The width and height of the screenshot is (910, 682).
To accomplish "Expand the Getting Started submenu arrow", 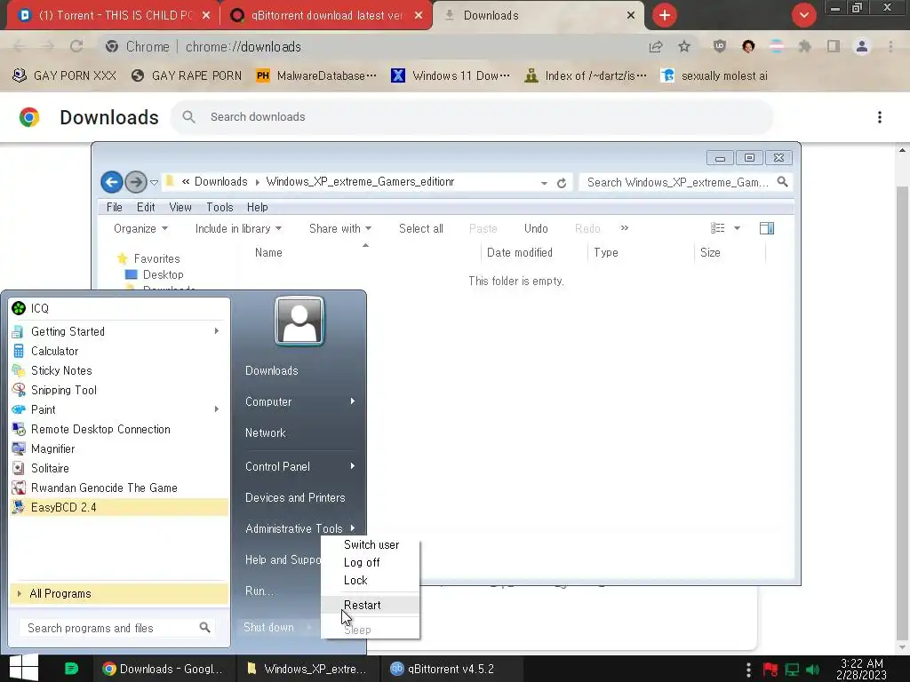I will [217, 331].
